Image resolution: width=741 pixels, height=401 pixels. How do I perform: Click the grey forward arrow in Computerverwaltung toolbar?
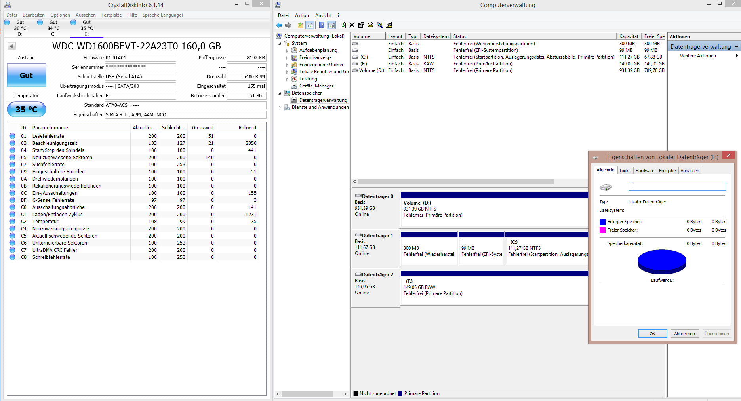(x=288, y=25)
